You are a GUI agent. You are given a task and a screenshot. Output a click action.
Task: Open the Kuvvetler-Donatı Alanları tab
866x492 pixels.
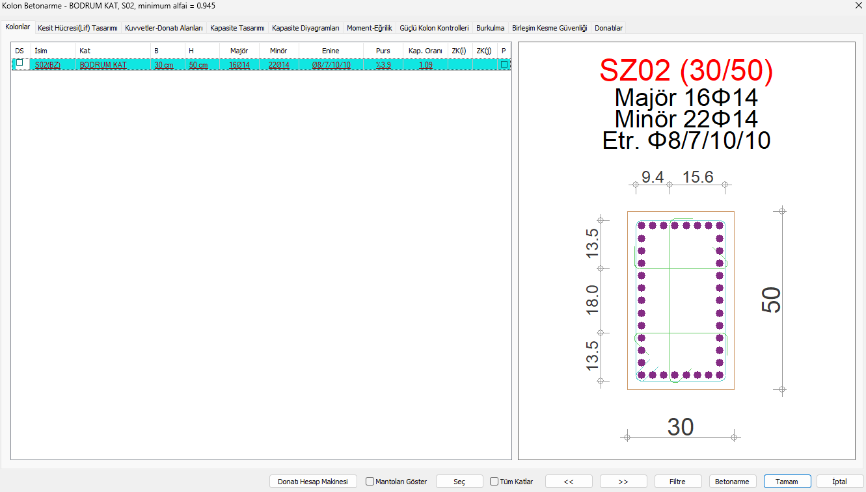[164, 29]
